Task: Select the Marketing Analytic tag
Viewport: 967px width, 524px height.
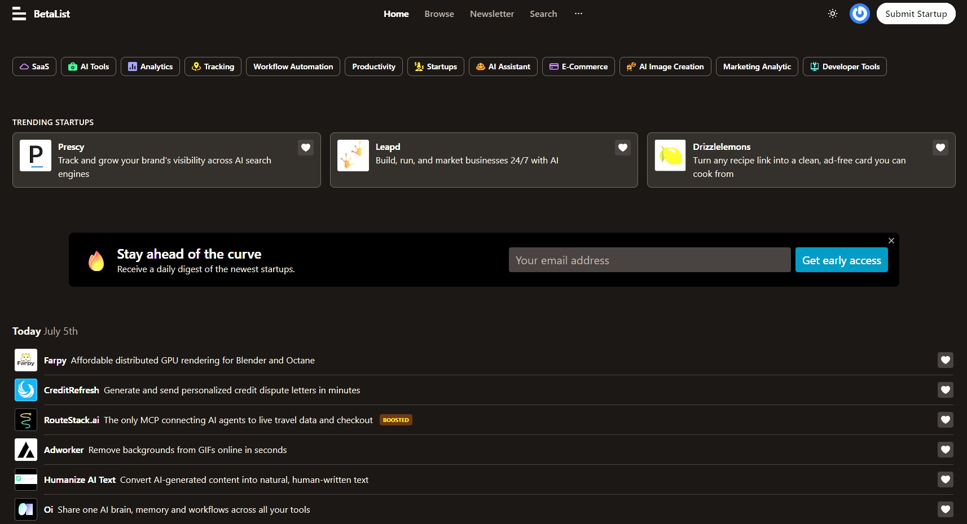Action: [x=757, y=66]
